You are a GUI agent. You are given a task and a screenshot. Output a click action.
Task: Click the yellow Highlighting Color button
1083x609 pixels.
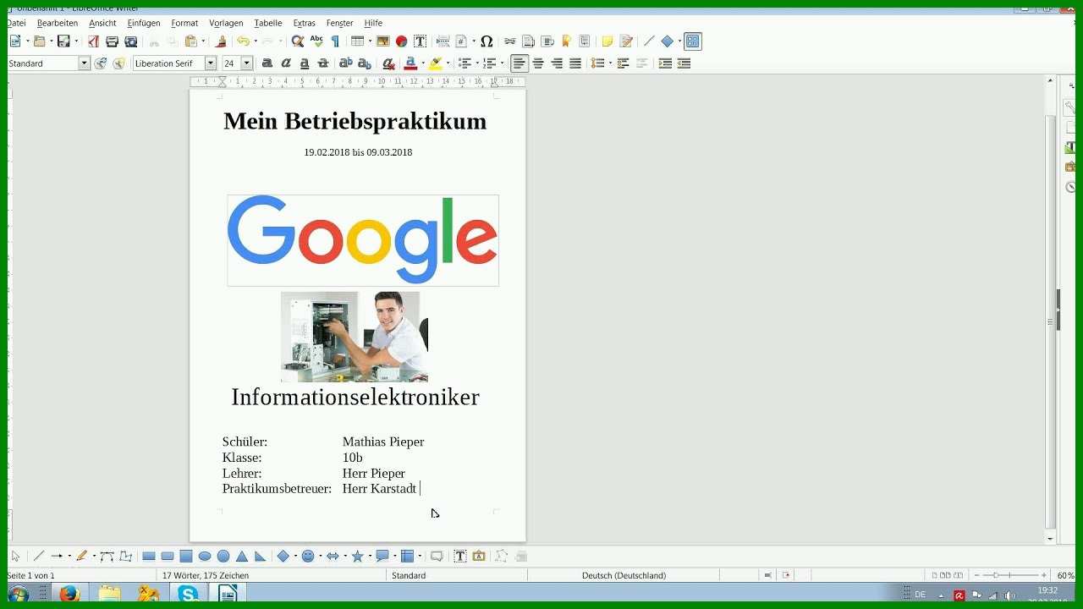click(x=436, y=63)
